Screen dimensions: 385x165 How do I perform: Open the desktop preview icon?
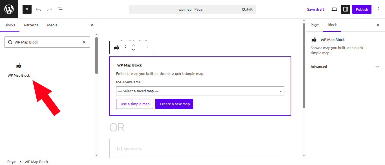(x=334, y=9)
